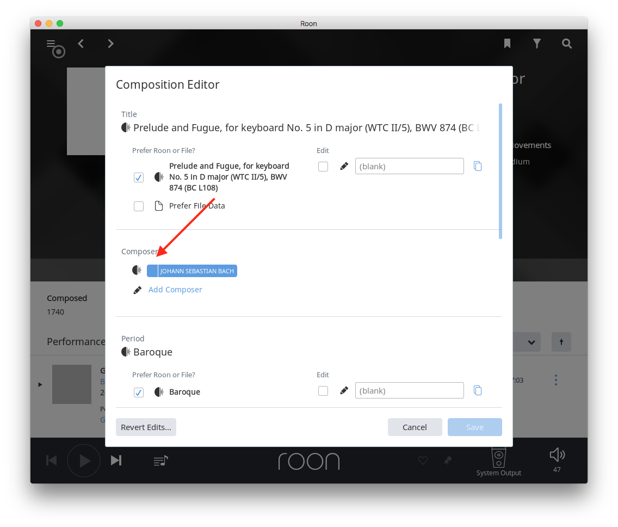Favorite current track with heart icon
This screenshot has width=618, height=527.
click(x=423, y=460)
